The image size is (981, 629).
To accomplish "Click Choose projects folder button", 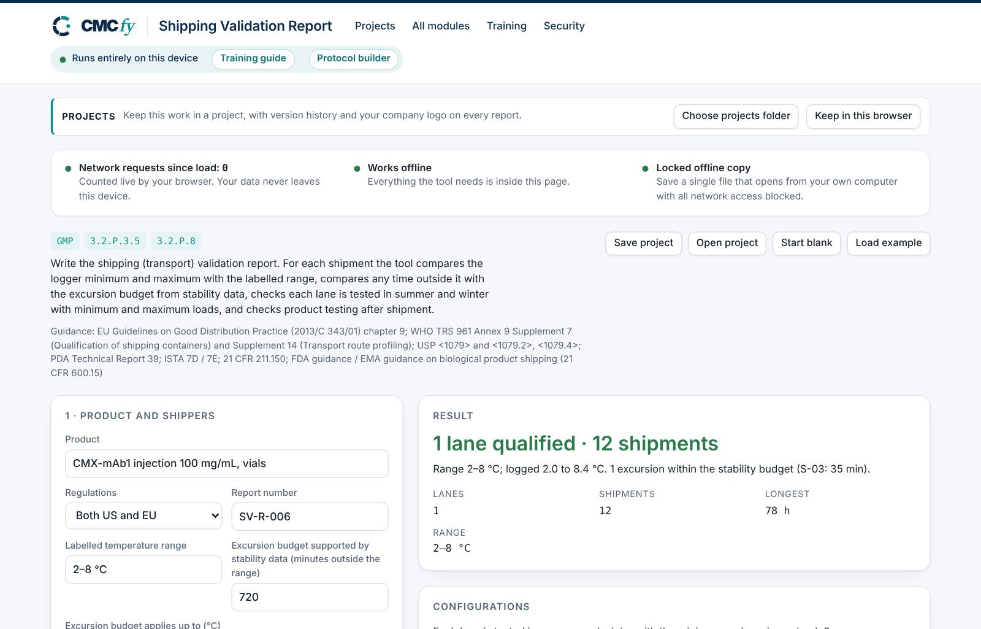I will 736,116.
